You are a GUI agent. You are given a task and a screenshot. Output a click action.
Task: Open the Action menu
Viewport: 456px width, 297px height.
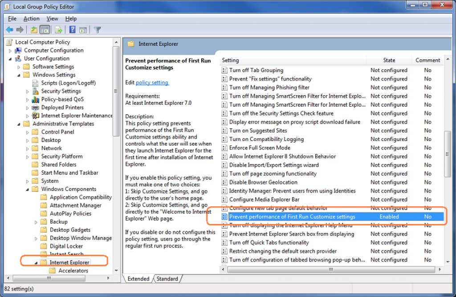(x=32, y=19)
